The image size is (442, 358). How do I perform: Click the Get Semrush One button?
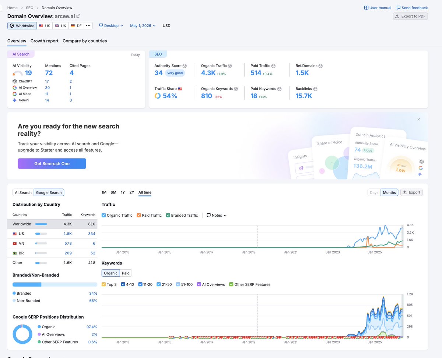[x=52, y=164]
